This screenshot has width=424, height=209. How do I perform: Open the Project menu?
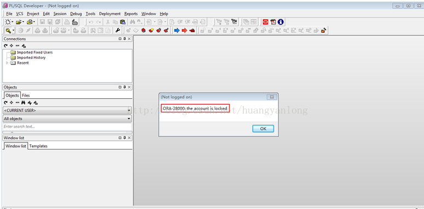point(33,14)
